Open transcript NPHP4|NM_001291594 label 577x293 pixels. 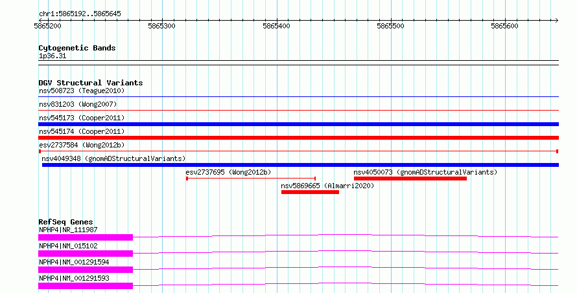pos(74,262)
